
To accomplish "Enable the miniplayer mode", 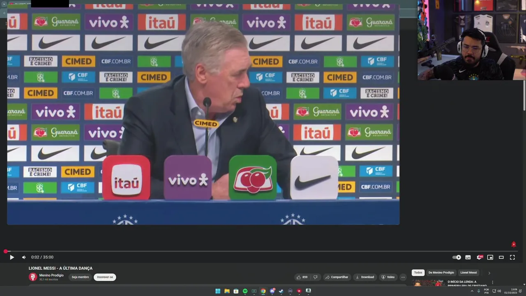I will 490,257.
